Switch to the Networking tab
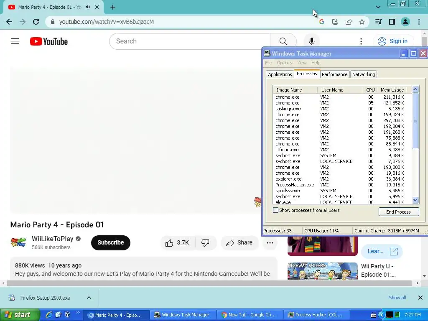428x321 pixels. 364,74
